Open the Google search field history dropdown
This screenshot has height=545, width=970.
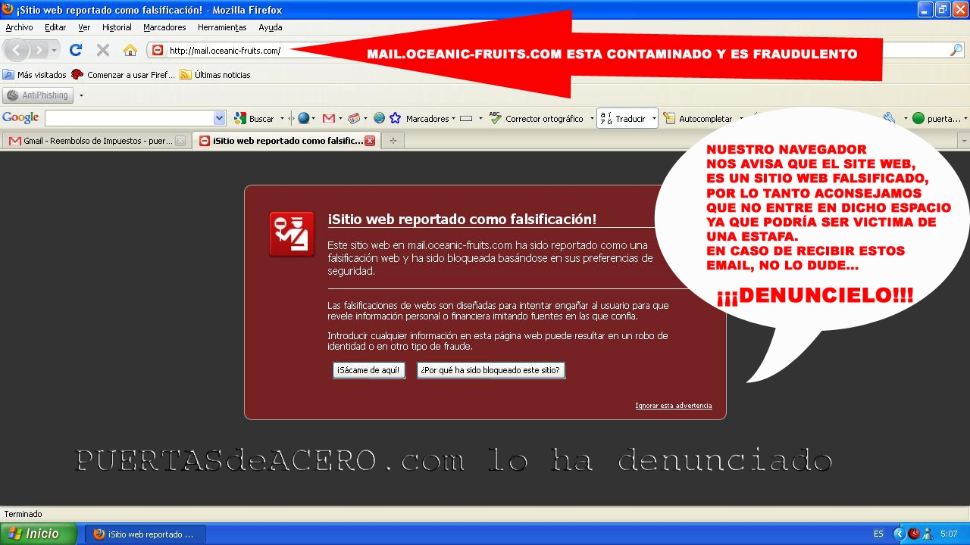[x=220, y=118]
